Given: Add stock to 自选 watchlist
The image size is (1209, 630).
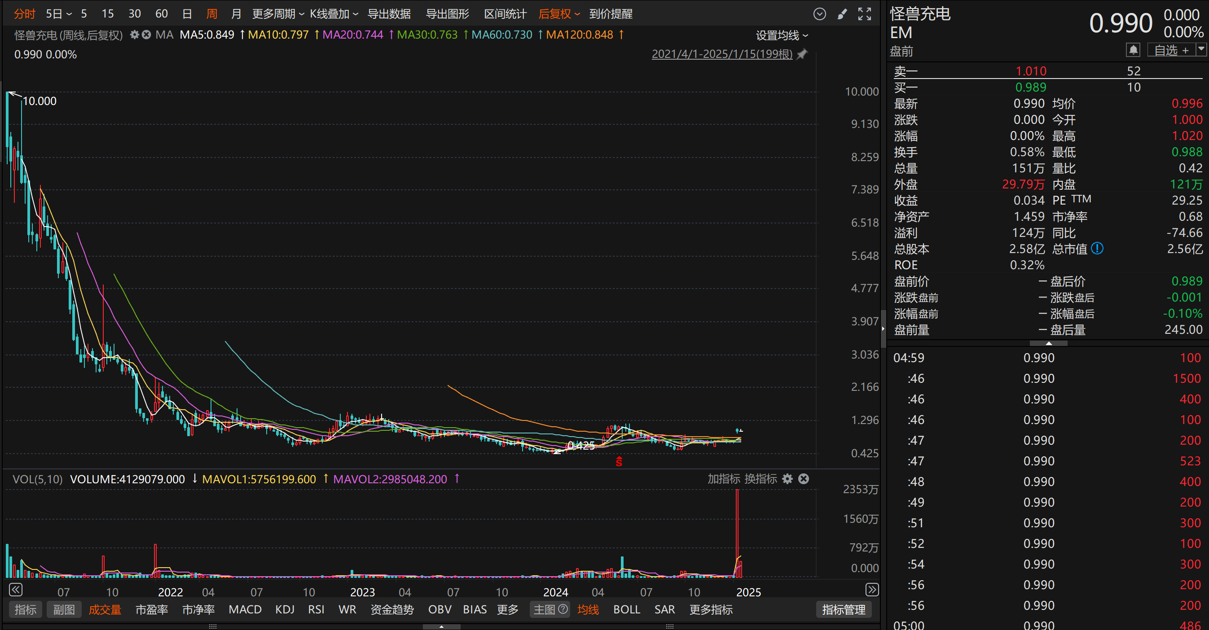Looking at the screenshot, I should 1171,50.
